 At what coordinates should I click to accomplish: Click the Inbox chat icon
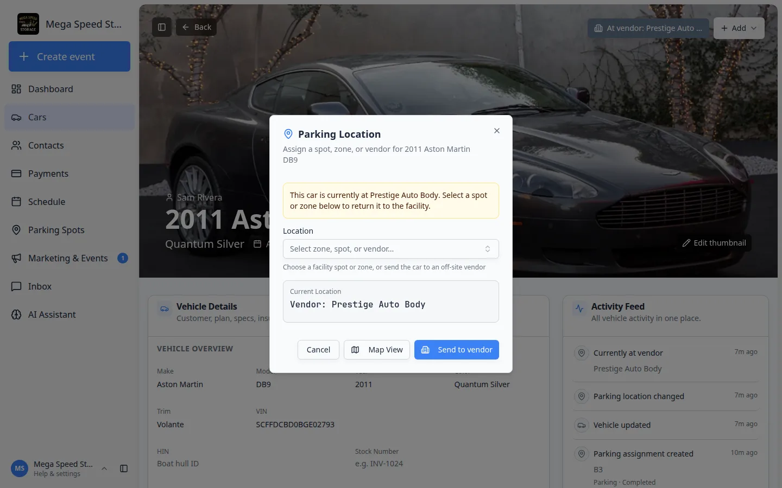coord(16,286)
